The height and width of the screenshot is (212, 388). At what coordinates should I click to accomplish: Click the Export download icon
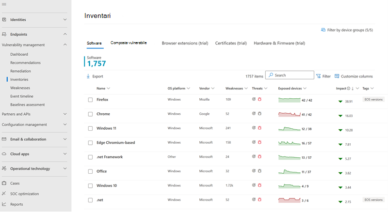[x=88, y=76]
